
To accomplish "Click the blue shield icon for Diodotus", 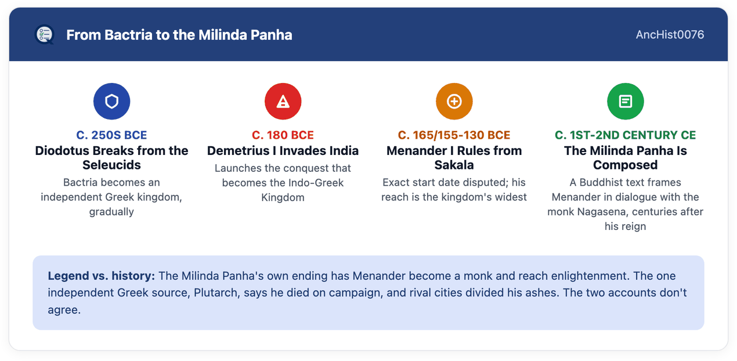I will [x=111, y=102].
